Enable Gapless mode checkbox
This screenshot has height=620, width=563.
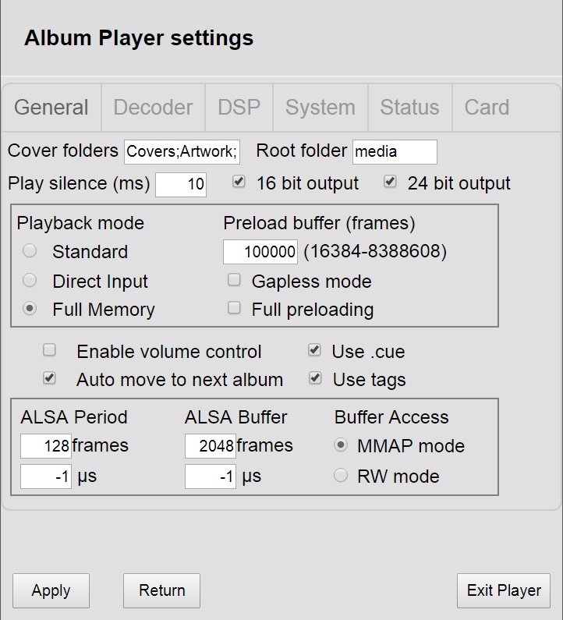point(234,280)
